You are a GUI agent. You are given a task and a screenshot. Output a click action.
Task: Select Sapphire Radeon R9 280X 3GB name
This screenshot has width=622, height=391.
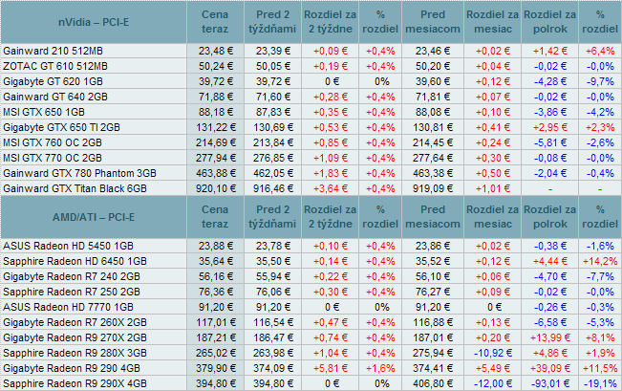[x=75, y=354]
